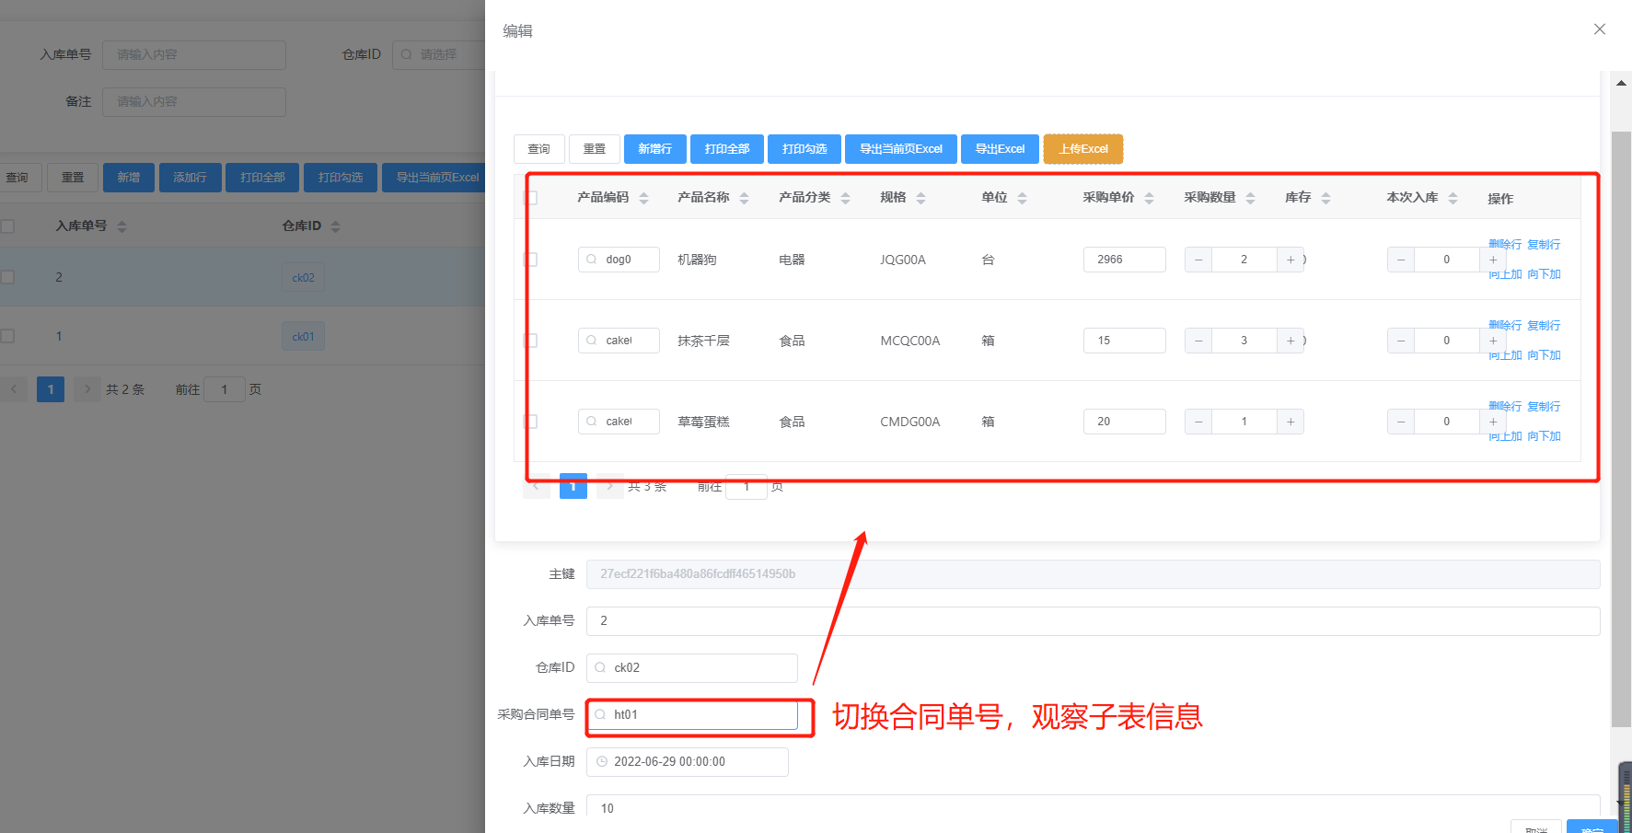Check the 机器狗 row checkbox
The width and height of the screenshot is (1632, 833).
pos(530,260)
